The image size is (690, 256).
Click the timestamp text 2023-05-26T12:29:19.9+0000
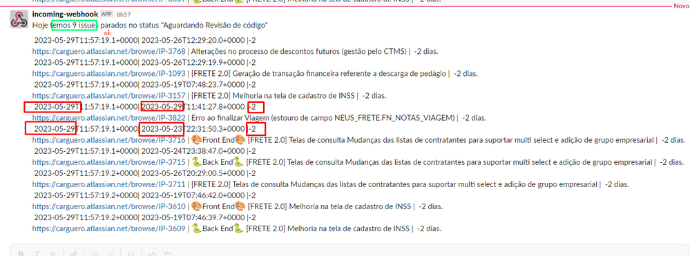click(193, 63)
